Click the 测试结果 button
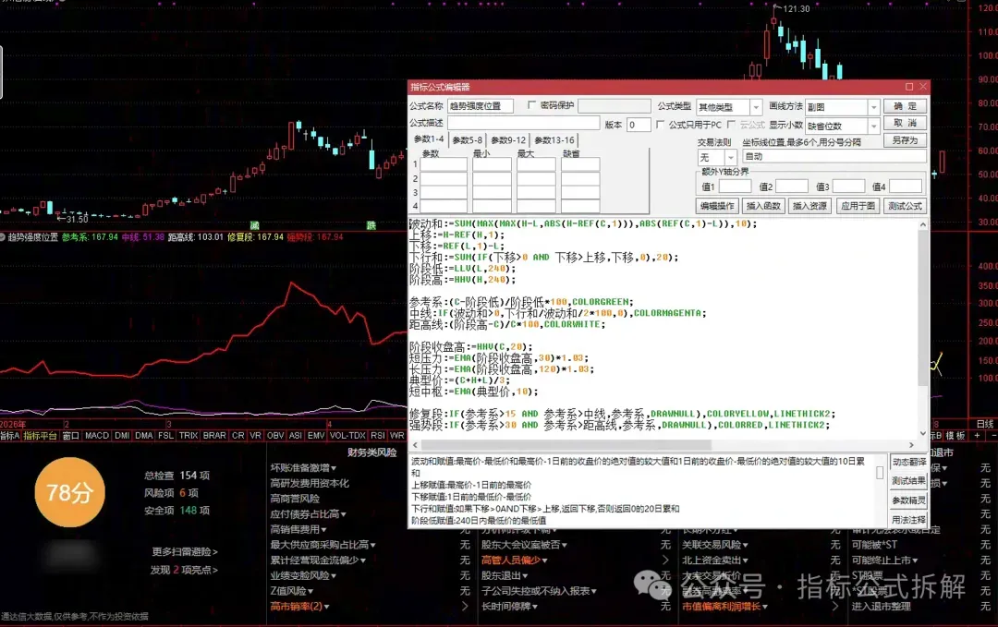 pos(909,481)
